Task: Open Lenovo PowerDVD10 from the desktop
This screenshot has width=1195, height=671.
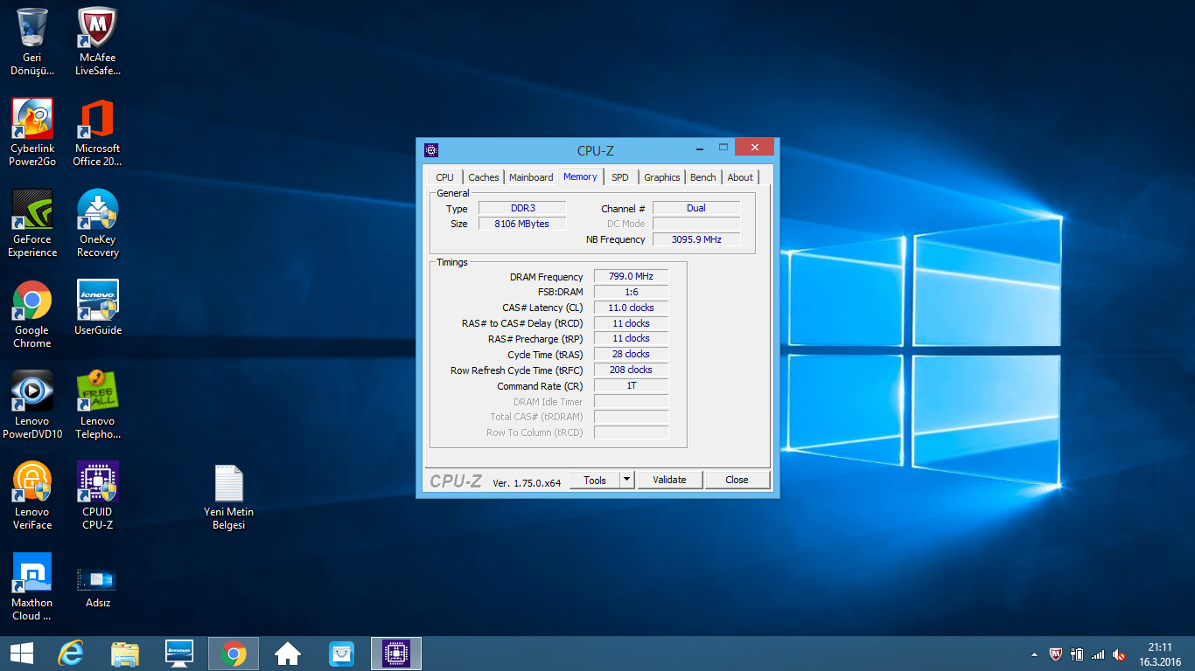Action: coord(32,393)
